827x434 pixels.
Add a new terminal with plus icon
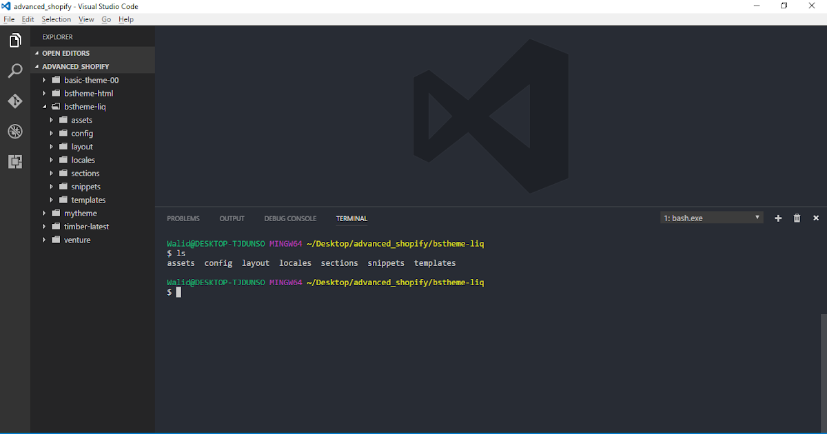[x=778, y=218]
